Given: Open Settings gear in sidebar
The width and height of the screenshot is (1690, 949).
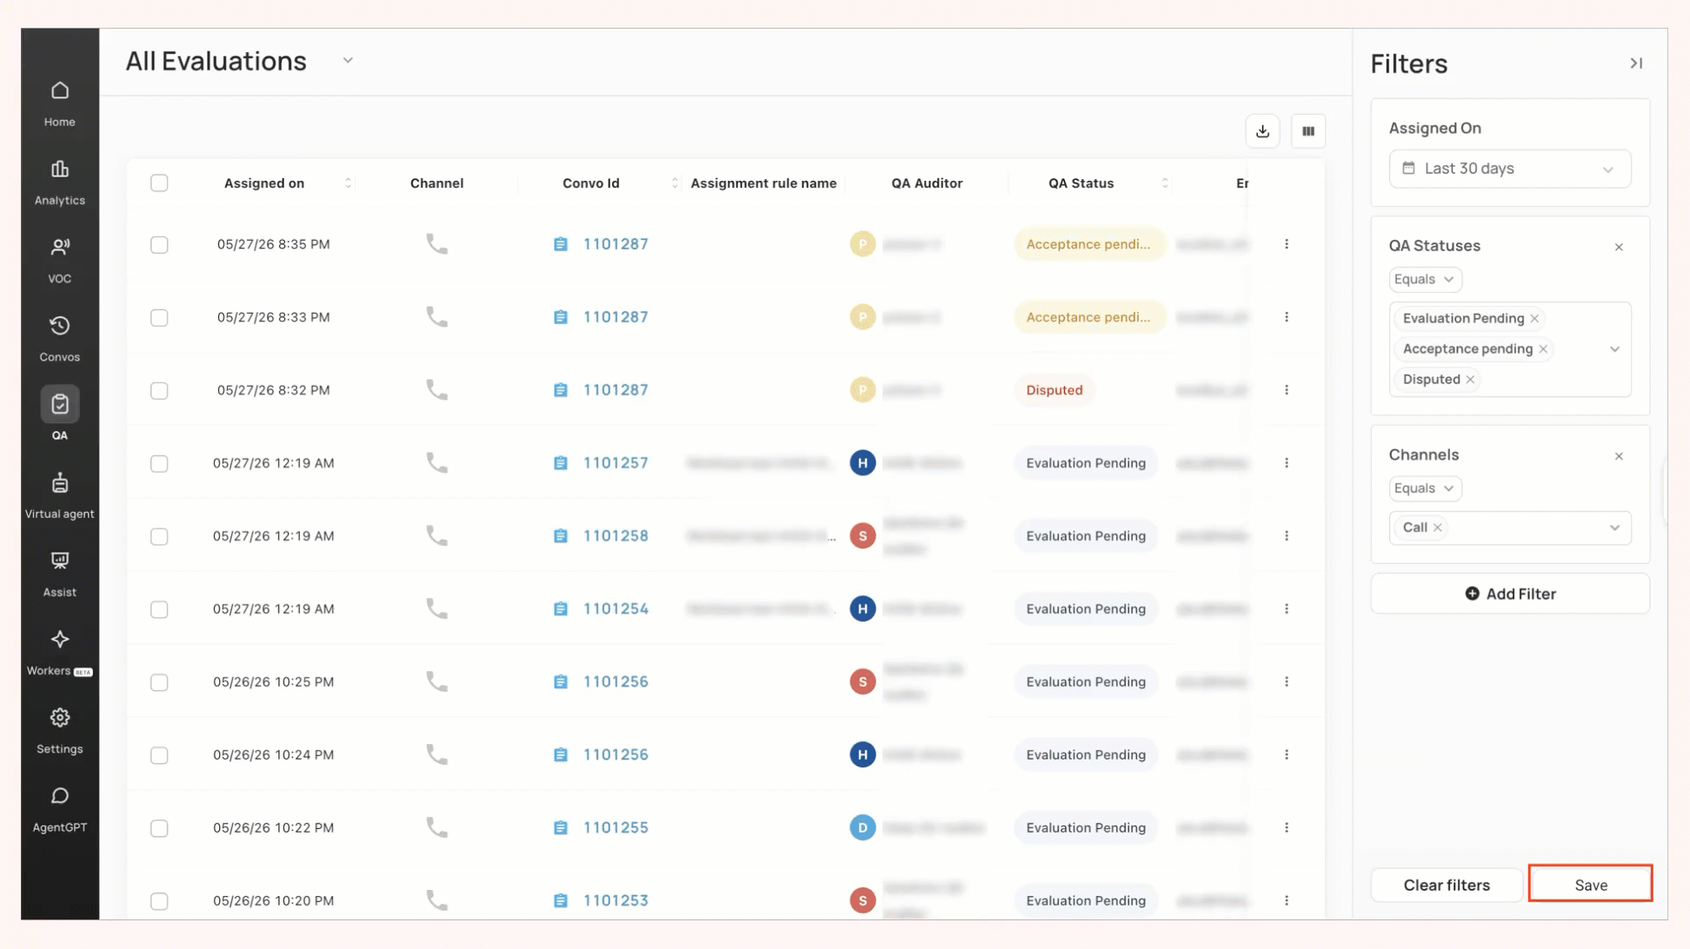Looking at the screenshot, I should tap(59, 731).
